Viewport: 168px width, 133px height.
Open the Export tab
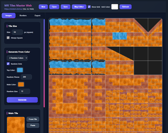(x=38, y=15)
